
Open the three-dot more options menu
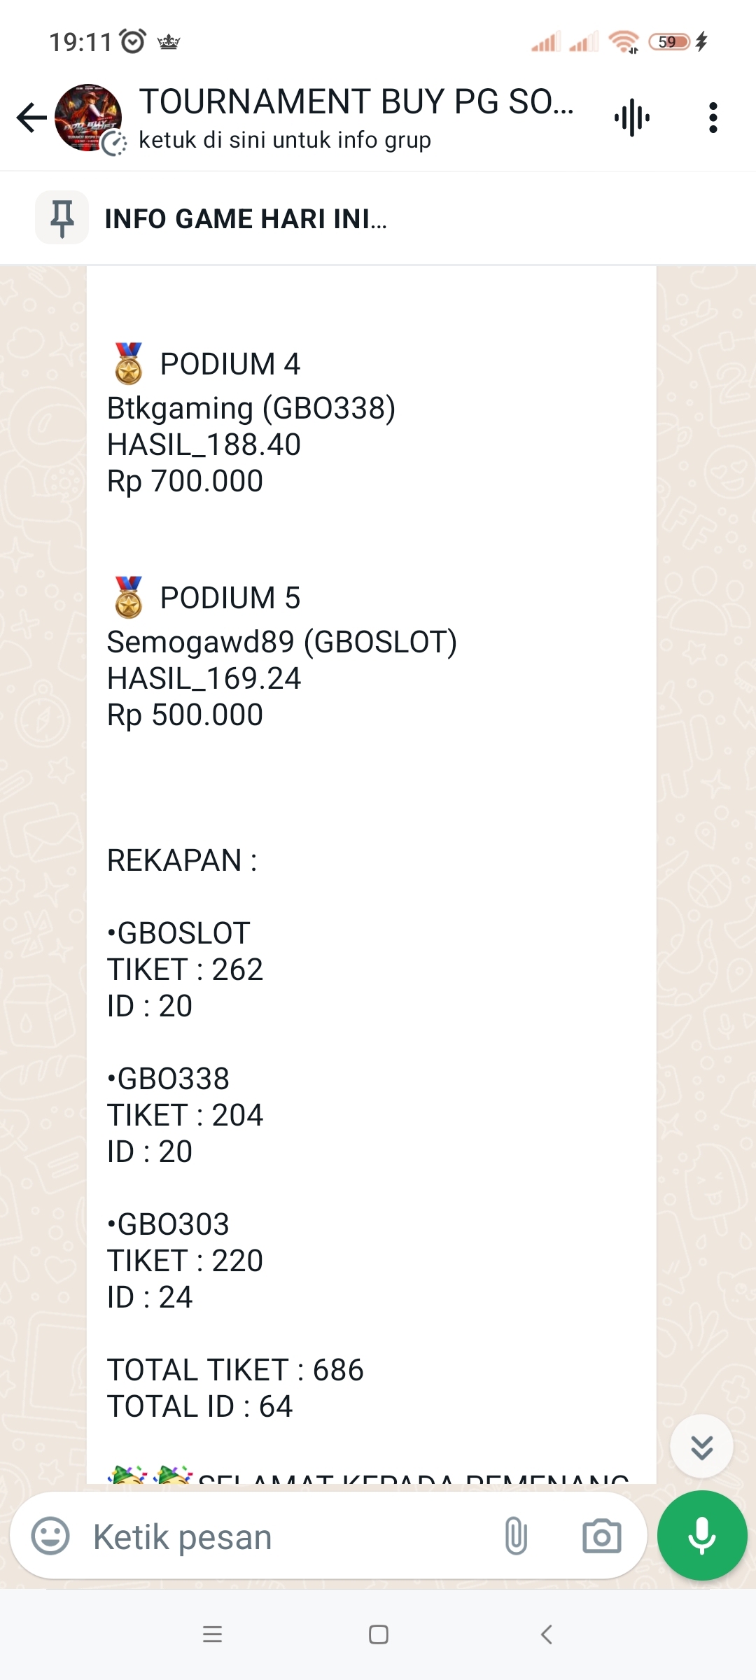713,118
